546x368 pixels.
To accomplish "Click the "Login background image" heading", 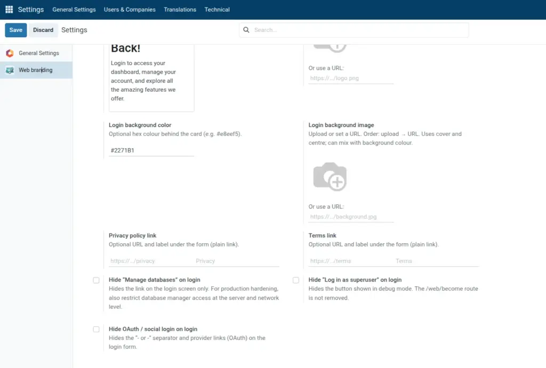I will click(x=341, y=125).
